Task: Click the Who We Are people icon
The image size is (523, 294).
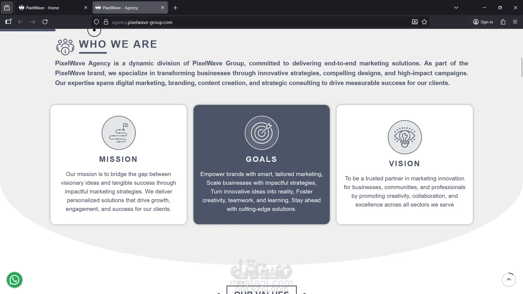Action: click(x=65, y=47)
